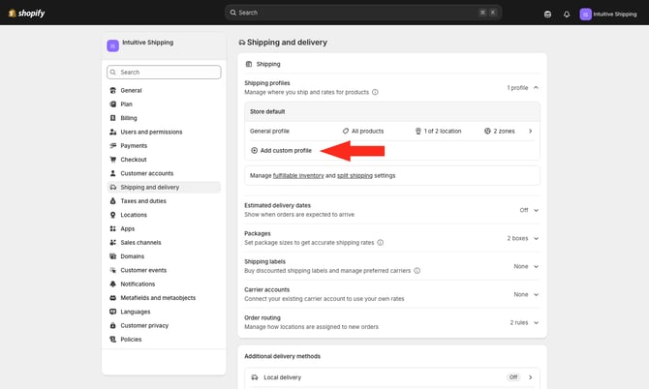This screenshot has width=649, height=389.
Task: Navigate to Locations settings
Action: click(164, 215)
